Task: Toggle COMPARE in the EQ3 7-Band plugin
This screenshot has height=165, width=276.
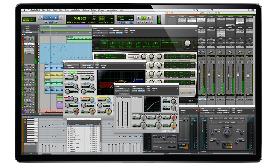Action: [90, 67]
